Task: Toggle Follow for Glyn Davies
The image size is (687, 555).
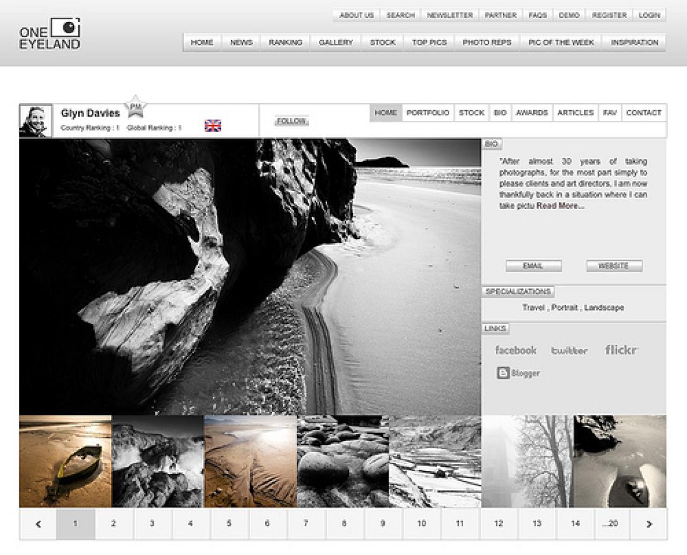Action: coord(291,121)
